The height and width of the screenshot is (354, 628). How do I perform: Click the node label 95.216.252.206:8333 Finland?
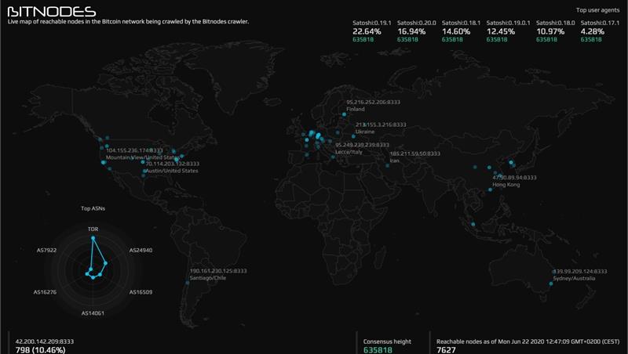point(373,106)
